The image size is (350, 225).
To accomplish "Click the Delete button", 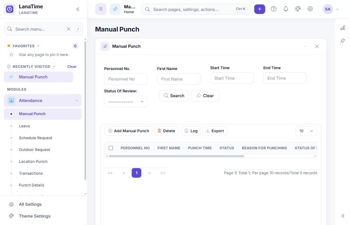I will coord(166,131).
